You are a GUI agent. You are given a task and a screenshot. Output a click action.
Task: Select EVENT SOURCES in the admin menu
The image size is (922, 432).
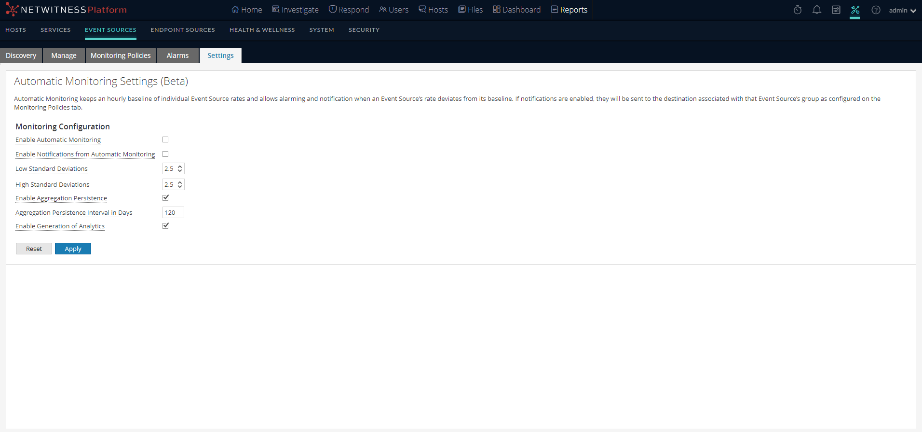(x=110, y=30)
